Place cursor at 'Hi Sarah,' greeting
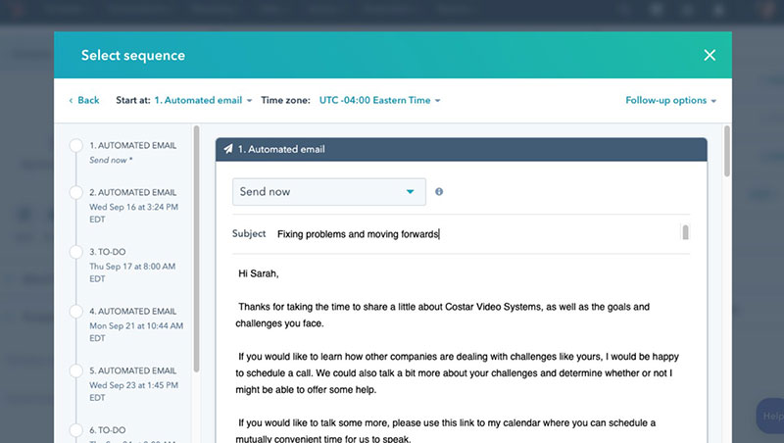This screenshot has height=443, width=784. (x=258, y=273)
